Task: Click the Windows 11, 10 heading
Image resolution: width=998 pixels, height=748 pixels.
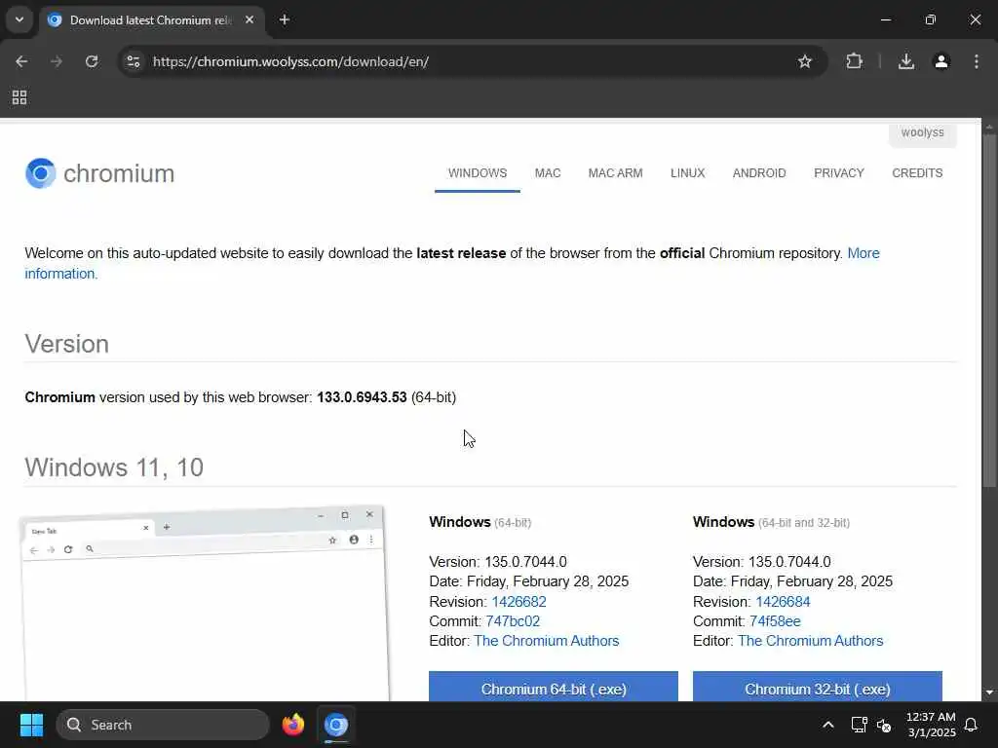Action: tap(114, 467)
